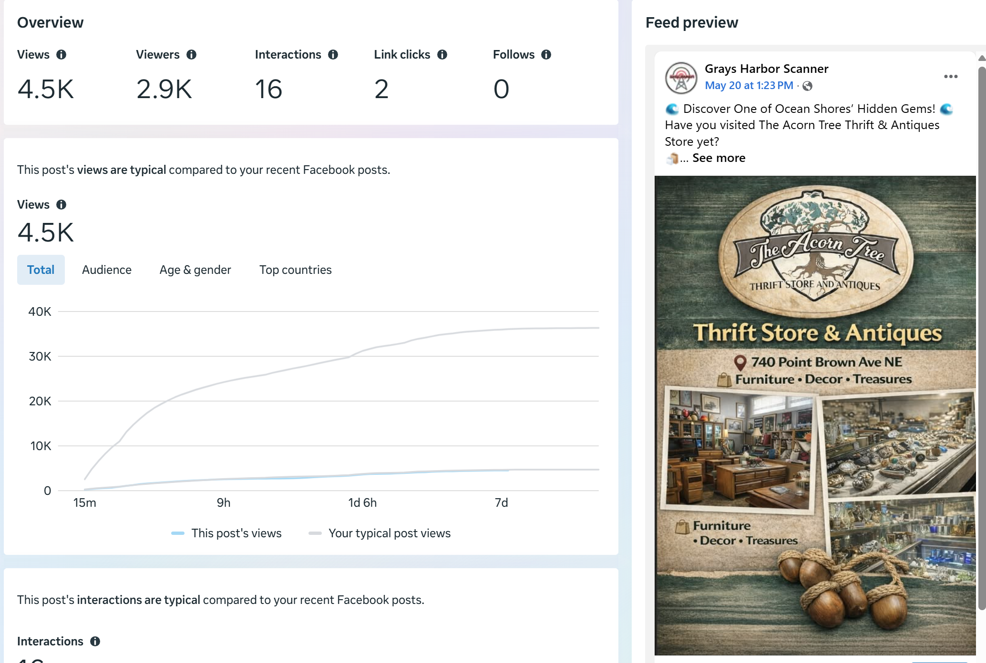Click the 20K axis label on the chart
This screenshot has height=663, width=986.
[x=40, y=402]
